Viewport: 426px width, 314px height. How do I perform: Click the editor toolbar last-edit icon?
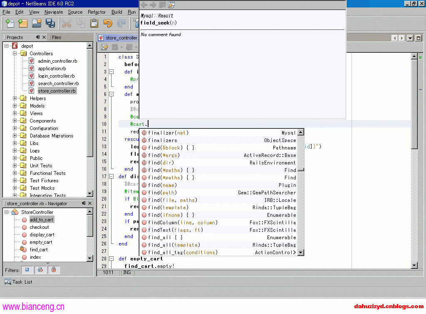104,47
